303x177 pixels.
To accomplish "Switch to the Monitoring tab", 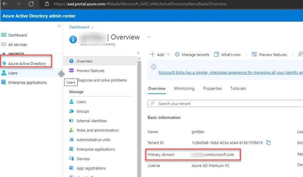I will 184,88.
